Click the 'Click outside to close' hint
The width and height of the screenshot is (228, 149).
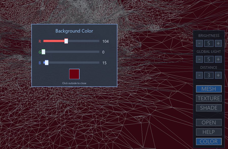(x=74, y=83)
